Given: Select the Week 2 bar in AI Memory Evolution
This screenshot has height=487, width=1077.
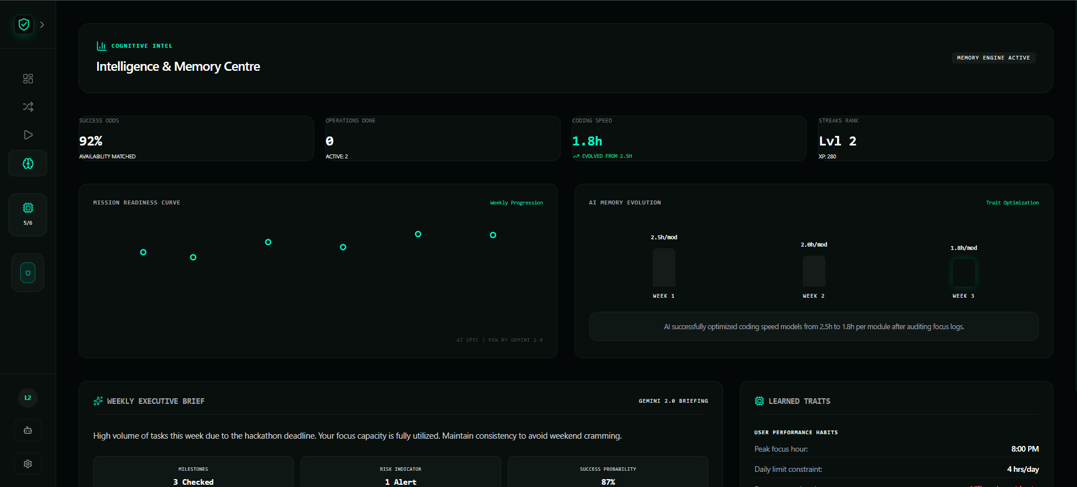Looking at the screenshot, I should pyautogui.click(x=814, y=271).
